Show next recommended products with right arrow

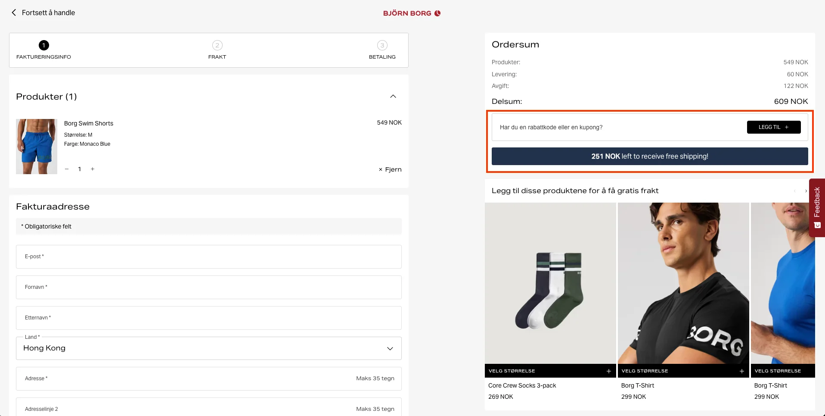[x=806, y=191]
